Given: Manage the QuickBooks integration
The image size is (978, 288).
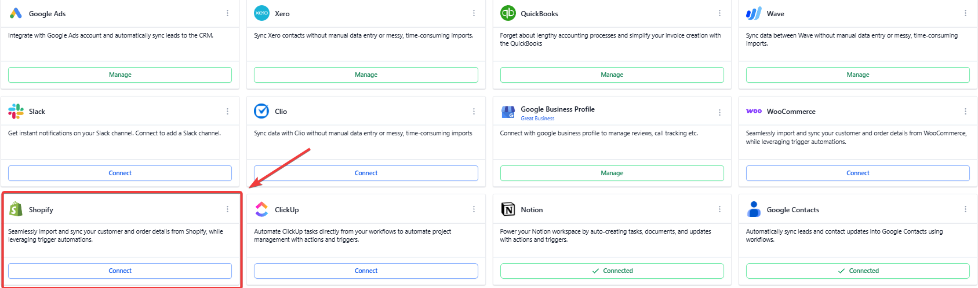Looking at the screenshot, I should (x=612, y=75).
